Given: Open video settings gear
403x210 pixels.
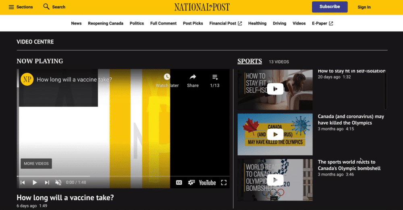Looking at the screenshot, I should tap(191, 183).
